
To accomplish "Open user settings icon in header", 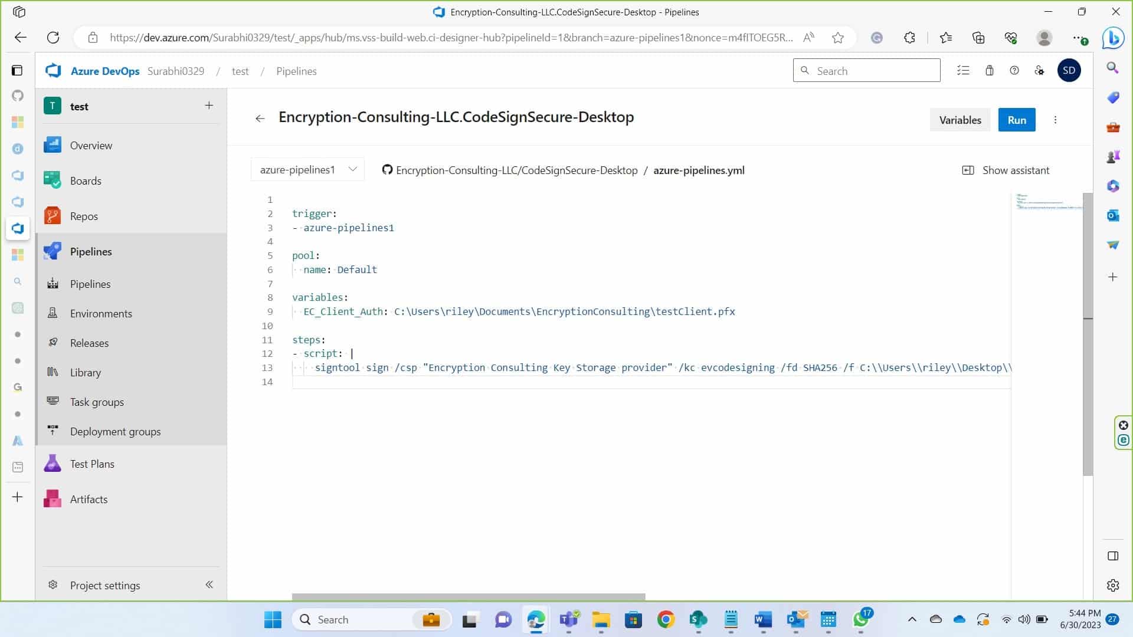I will [1039, 71].
